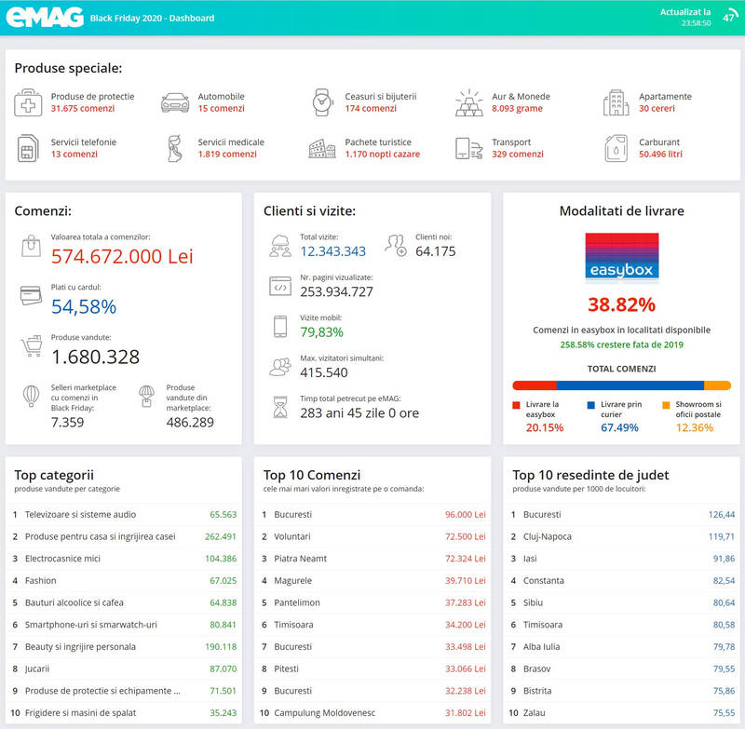Viewport: 745px width, 729px height.
Task: Click the Total vizite cloud users icon
Action: point(280,246)
